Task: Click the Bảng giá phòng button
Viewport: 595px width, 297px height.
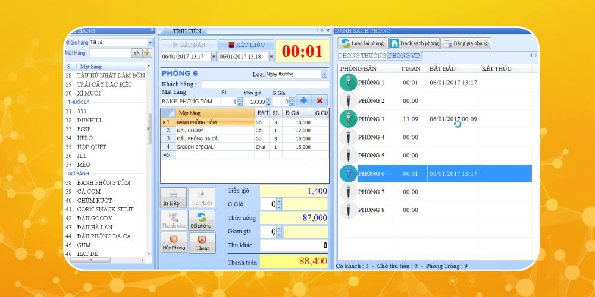Action: point(466,43)
